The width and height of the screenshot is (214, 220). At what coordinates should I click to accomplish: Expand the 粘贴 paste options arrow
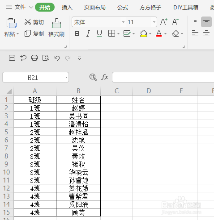point(18,34)
